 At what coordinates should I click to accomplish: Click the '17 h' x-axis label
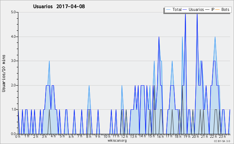(x=169, y=136)
